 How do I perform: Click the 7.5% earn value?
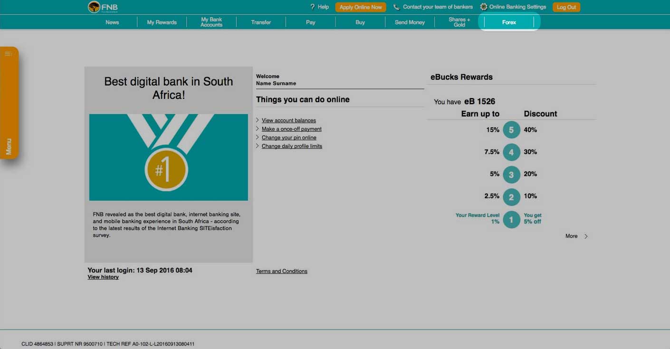point(492,152)
